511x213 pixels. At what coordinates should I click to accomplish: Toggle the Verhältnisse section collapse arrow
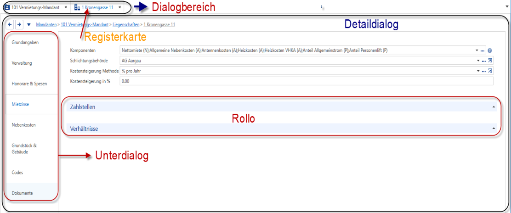pos(494,129)
